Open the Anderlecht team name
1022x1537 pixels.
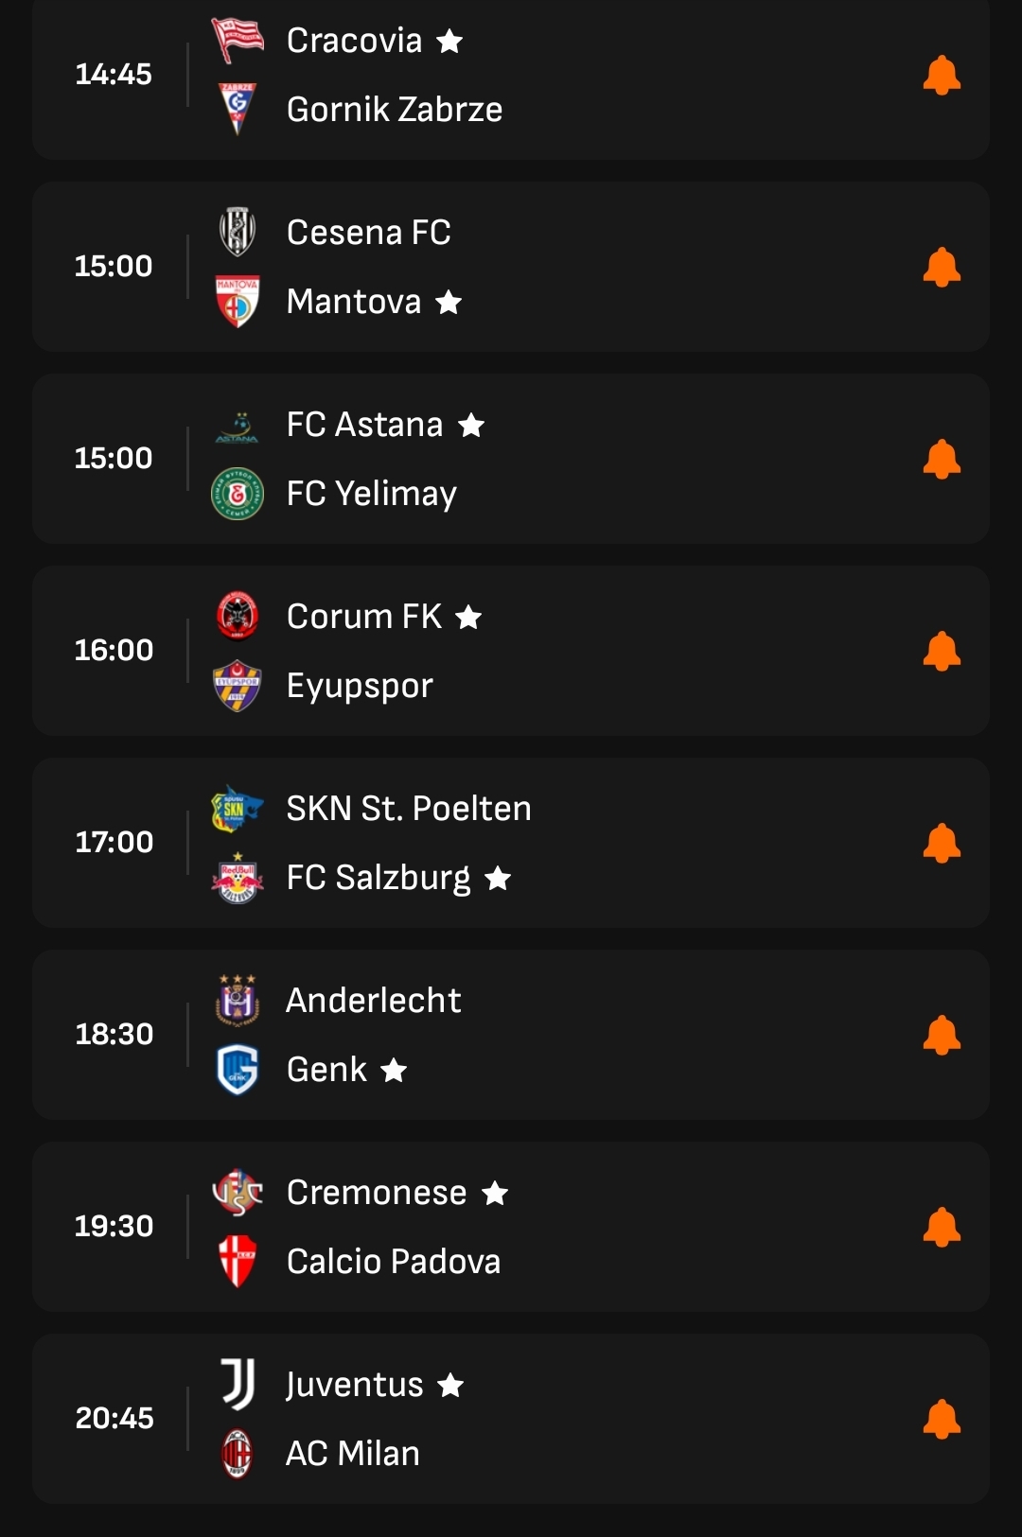click(374, 1001)
